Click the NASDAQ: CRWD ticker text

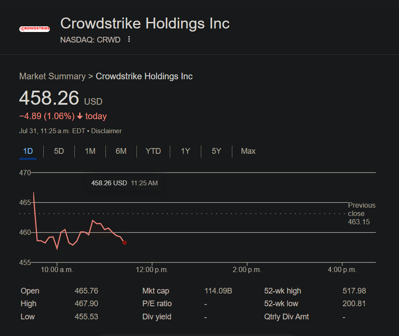(90, 40)
